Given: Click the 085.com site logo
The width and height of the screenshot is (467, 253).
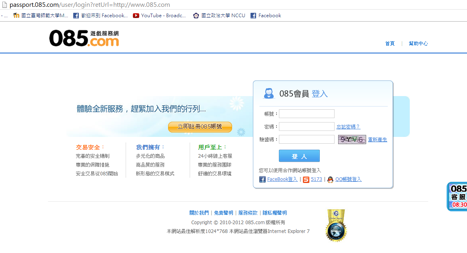Looking at the screenshot, I should pyautogui.click(x=84, y=38).
